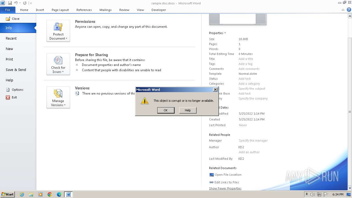The width and height of the screenshot is (352, 198).
Task: Choose Exit in the backstage menu
Action: coord(12,97)
